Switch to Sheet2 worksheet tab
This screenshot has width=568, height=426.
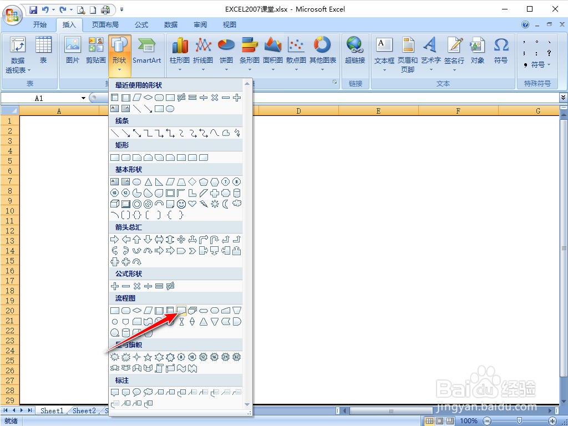coord(84,410)
